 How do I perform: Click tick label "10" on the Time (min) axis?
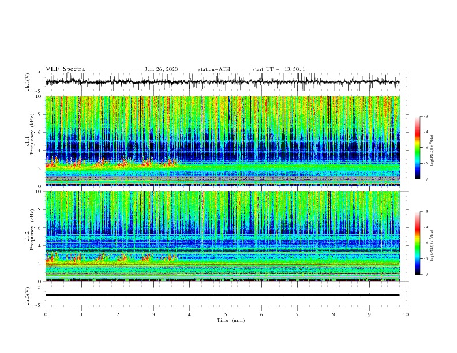click(x=406, y=314)
